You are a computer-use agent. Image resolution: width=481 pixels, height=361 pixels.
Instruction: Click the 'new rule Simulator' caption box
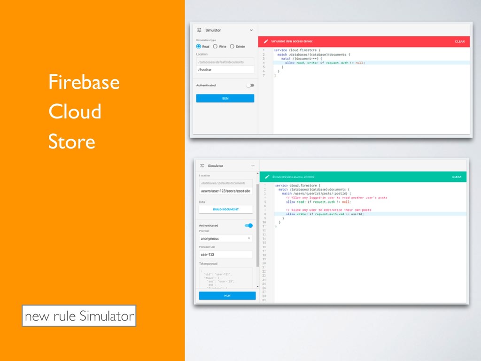(x=79, y=315)
